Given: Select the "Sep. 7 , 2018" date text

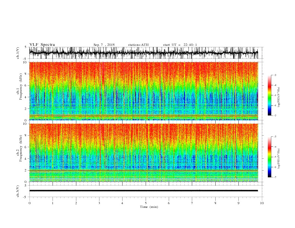Looking at the screenshot, I should tap(104, 45).
